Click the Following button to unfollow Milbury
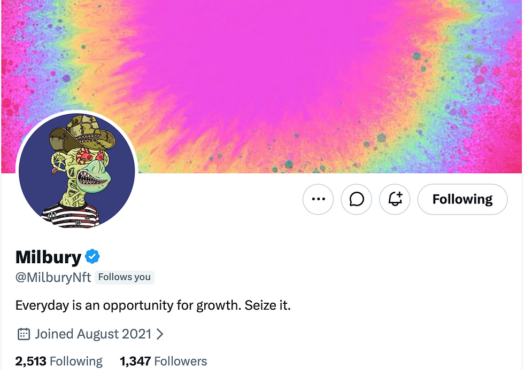This screenshot has height=370, width=524. 463,199
